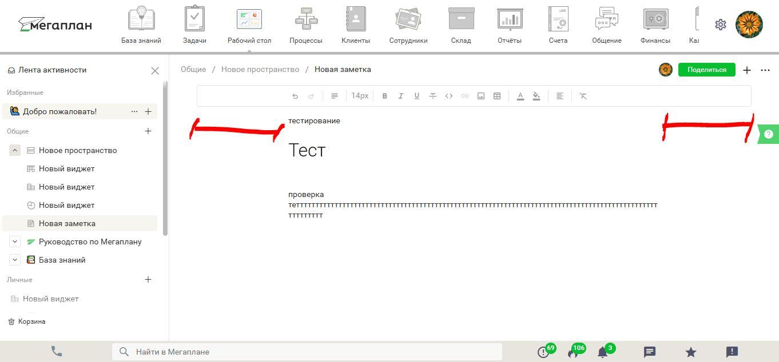The image size is (779, 362).
Task: Open the settings gear
Action: tap(721, 25)
